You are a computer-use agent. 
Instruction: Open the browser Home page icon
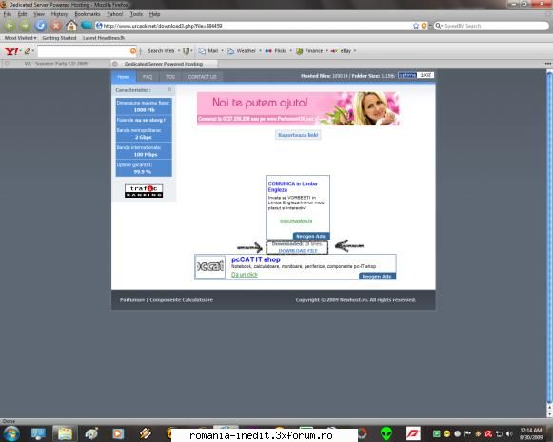(71, 26)
